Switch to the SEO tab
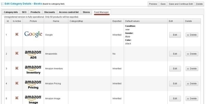This screenshot has width=206, height=104. (x=24, y=12)
